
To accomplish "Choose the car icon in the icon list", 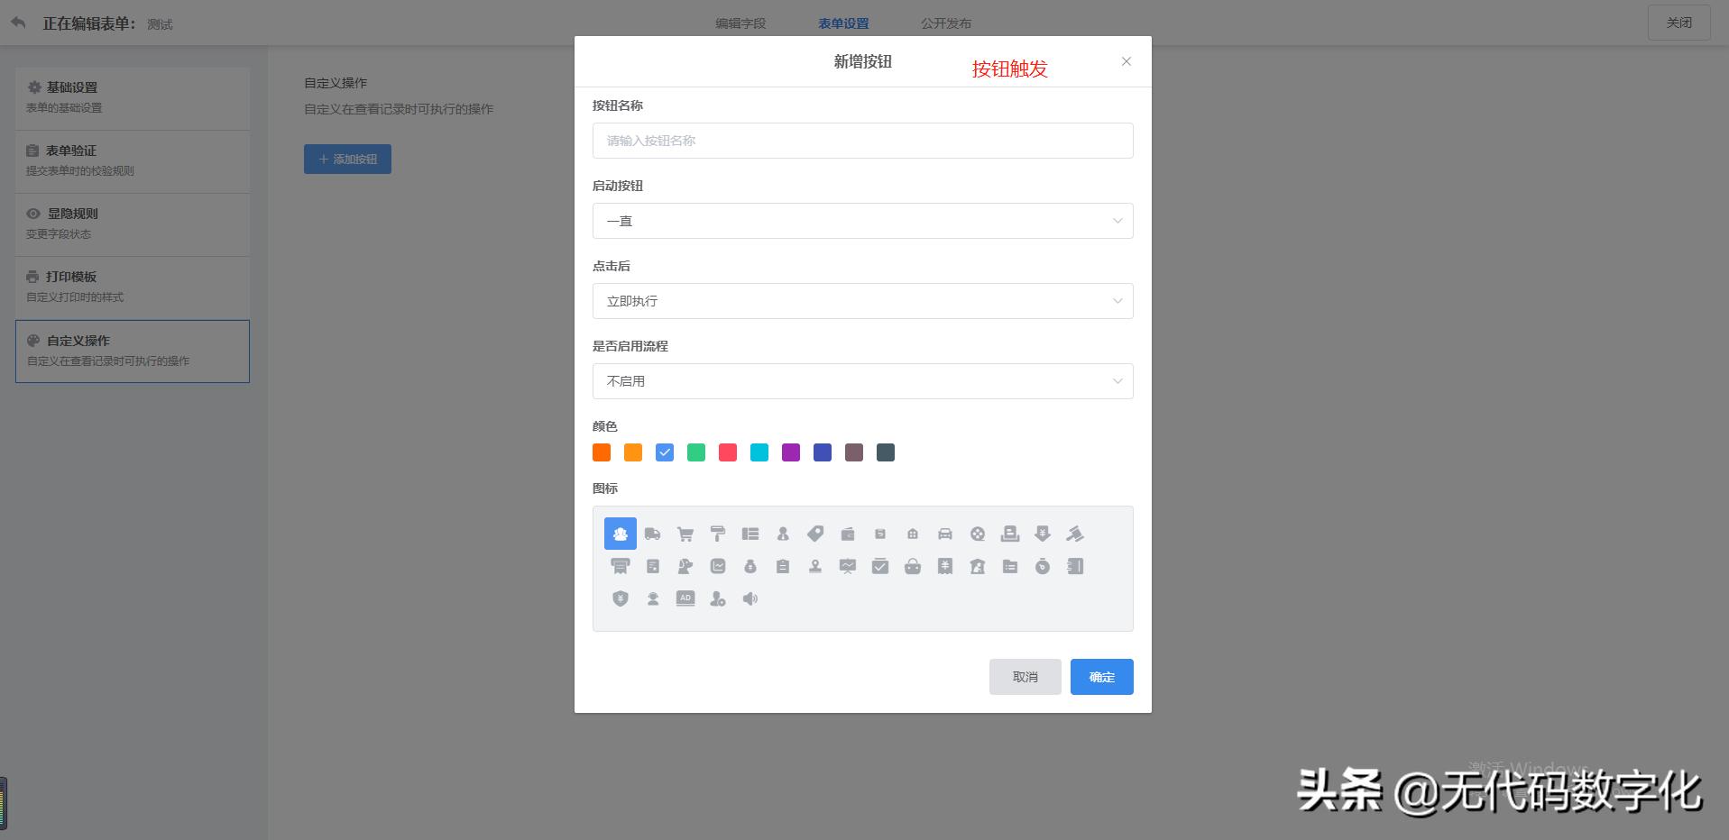I will 944,534.
